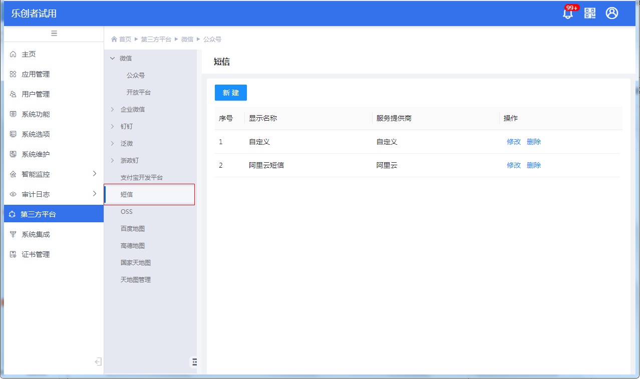640x379 pixels.
Task: Open the user account avatar icon
Action: pos(611,14)
